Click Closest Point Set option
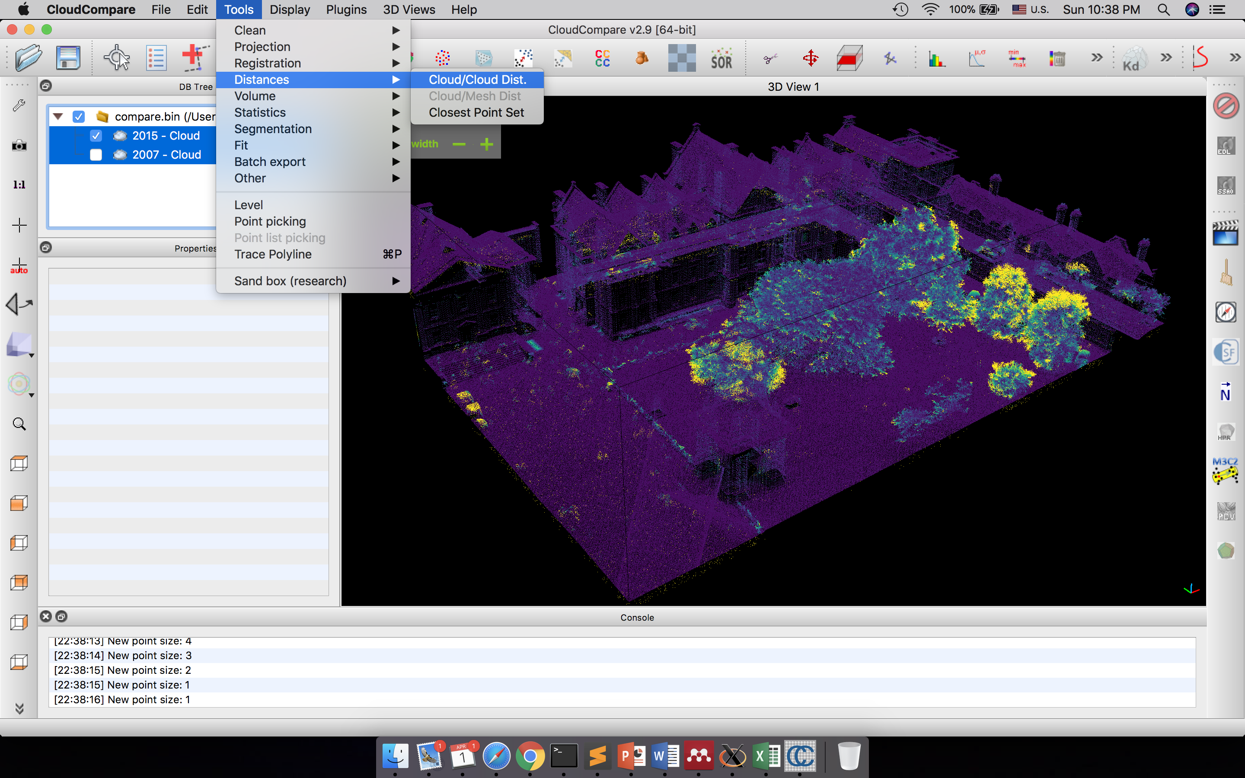This screenshot has height=778, width=1245. pos(476,113)
